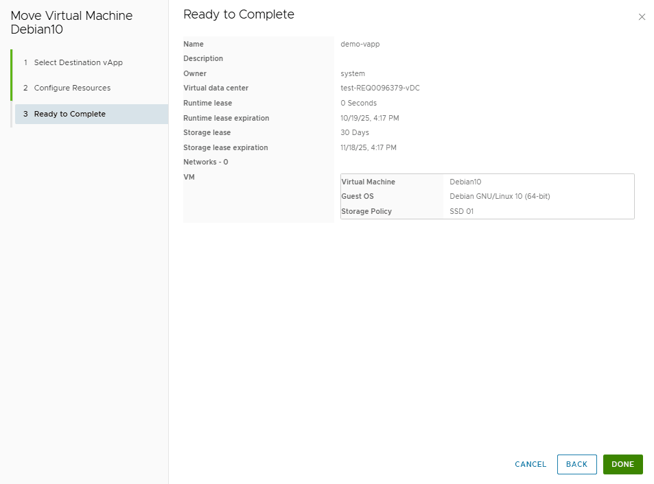This screenshot has width=654, height=484.
Task: Click the BACK button
Action: coord(577,464)
